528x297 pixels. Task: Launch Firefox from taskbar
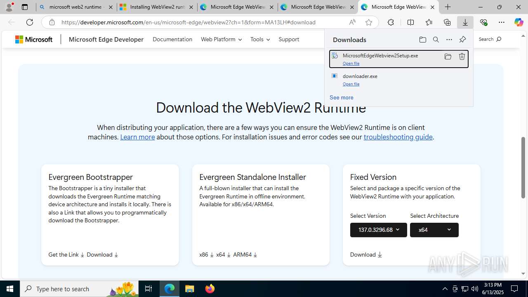[210, 289]
